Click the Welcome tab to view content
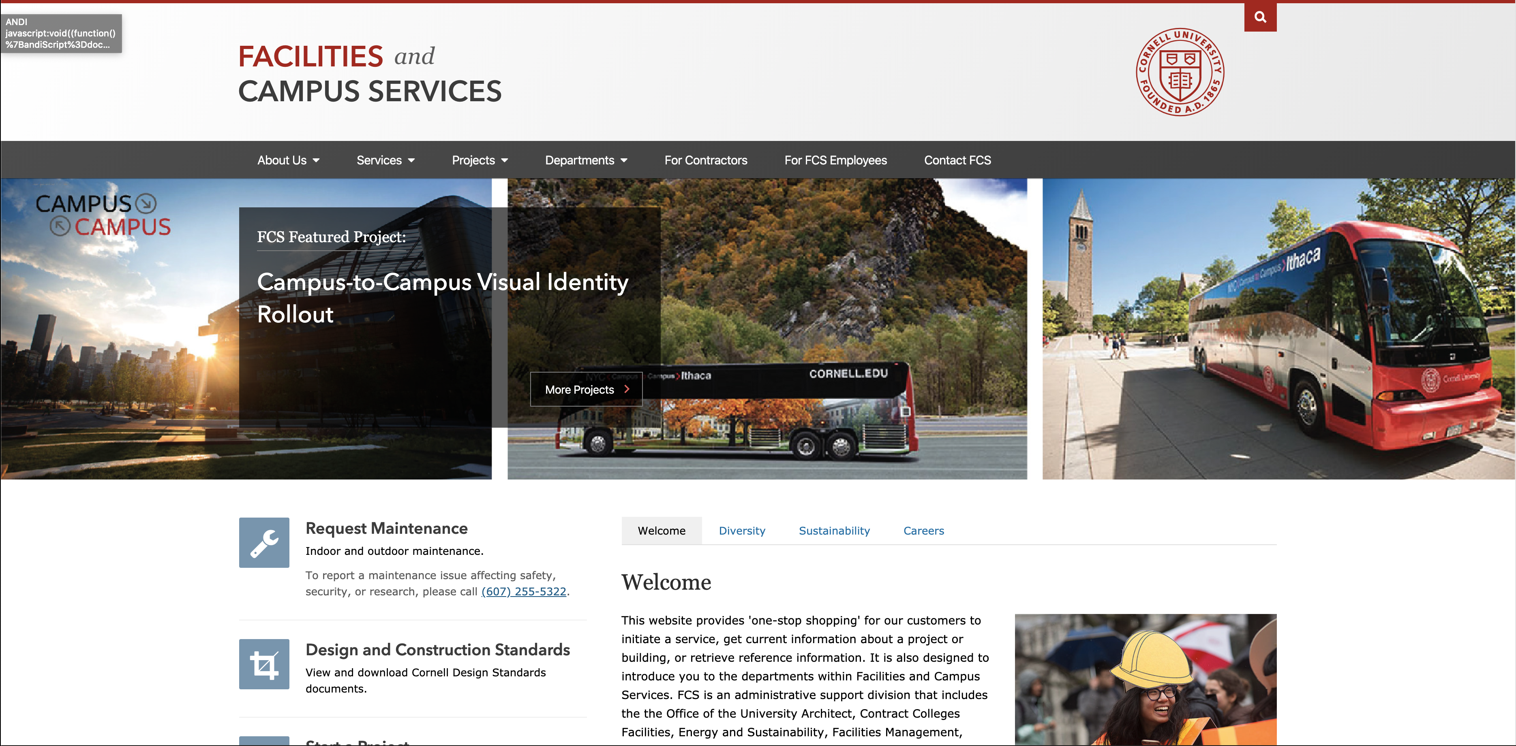Viewport: 1516px width, 746px height. coord(661,531)
